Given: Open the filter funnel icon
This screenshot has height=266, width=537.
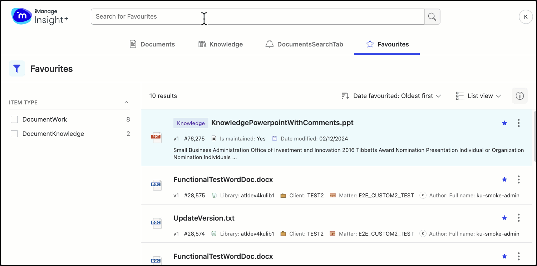Looking at the screenshot, I should (x=17, y=69).
